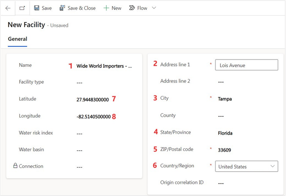Edit the State/Province value Florida
Screen dimensions: 286x196
pos(225,133)
